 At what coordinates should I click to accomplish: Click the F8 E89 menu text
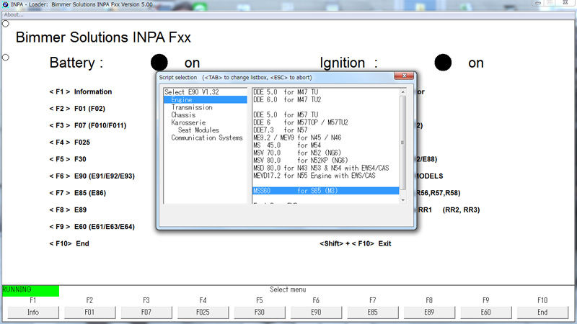pos(68,210)
